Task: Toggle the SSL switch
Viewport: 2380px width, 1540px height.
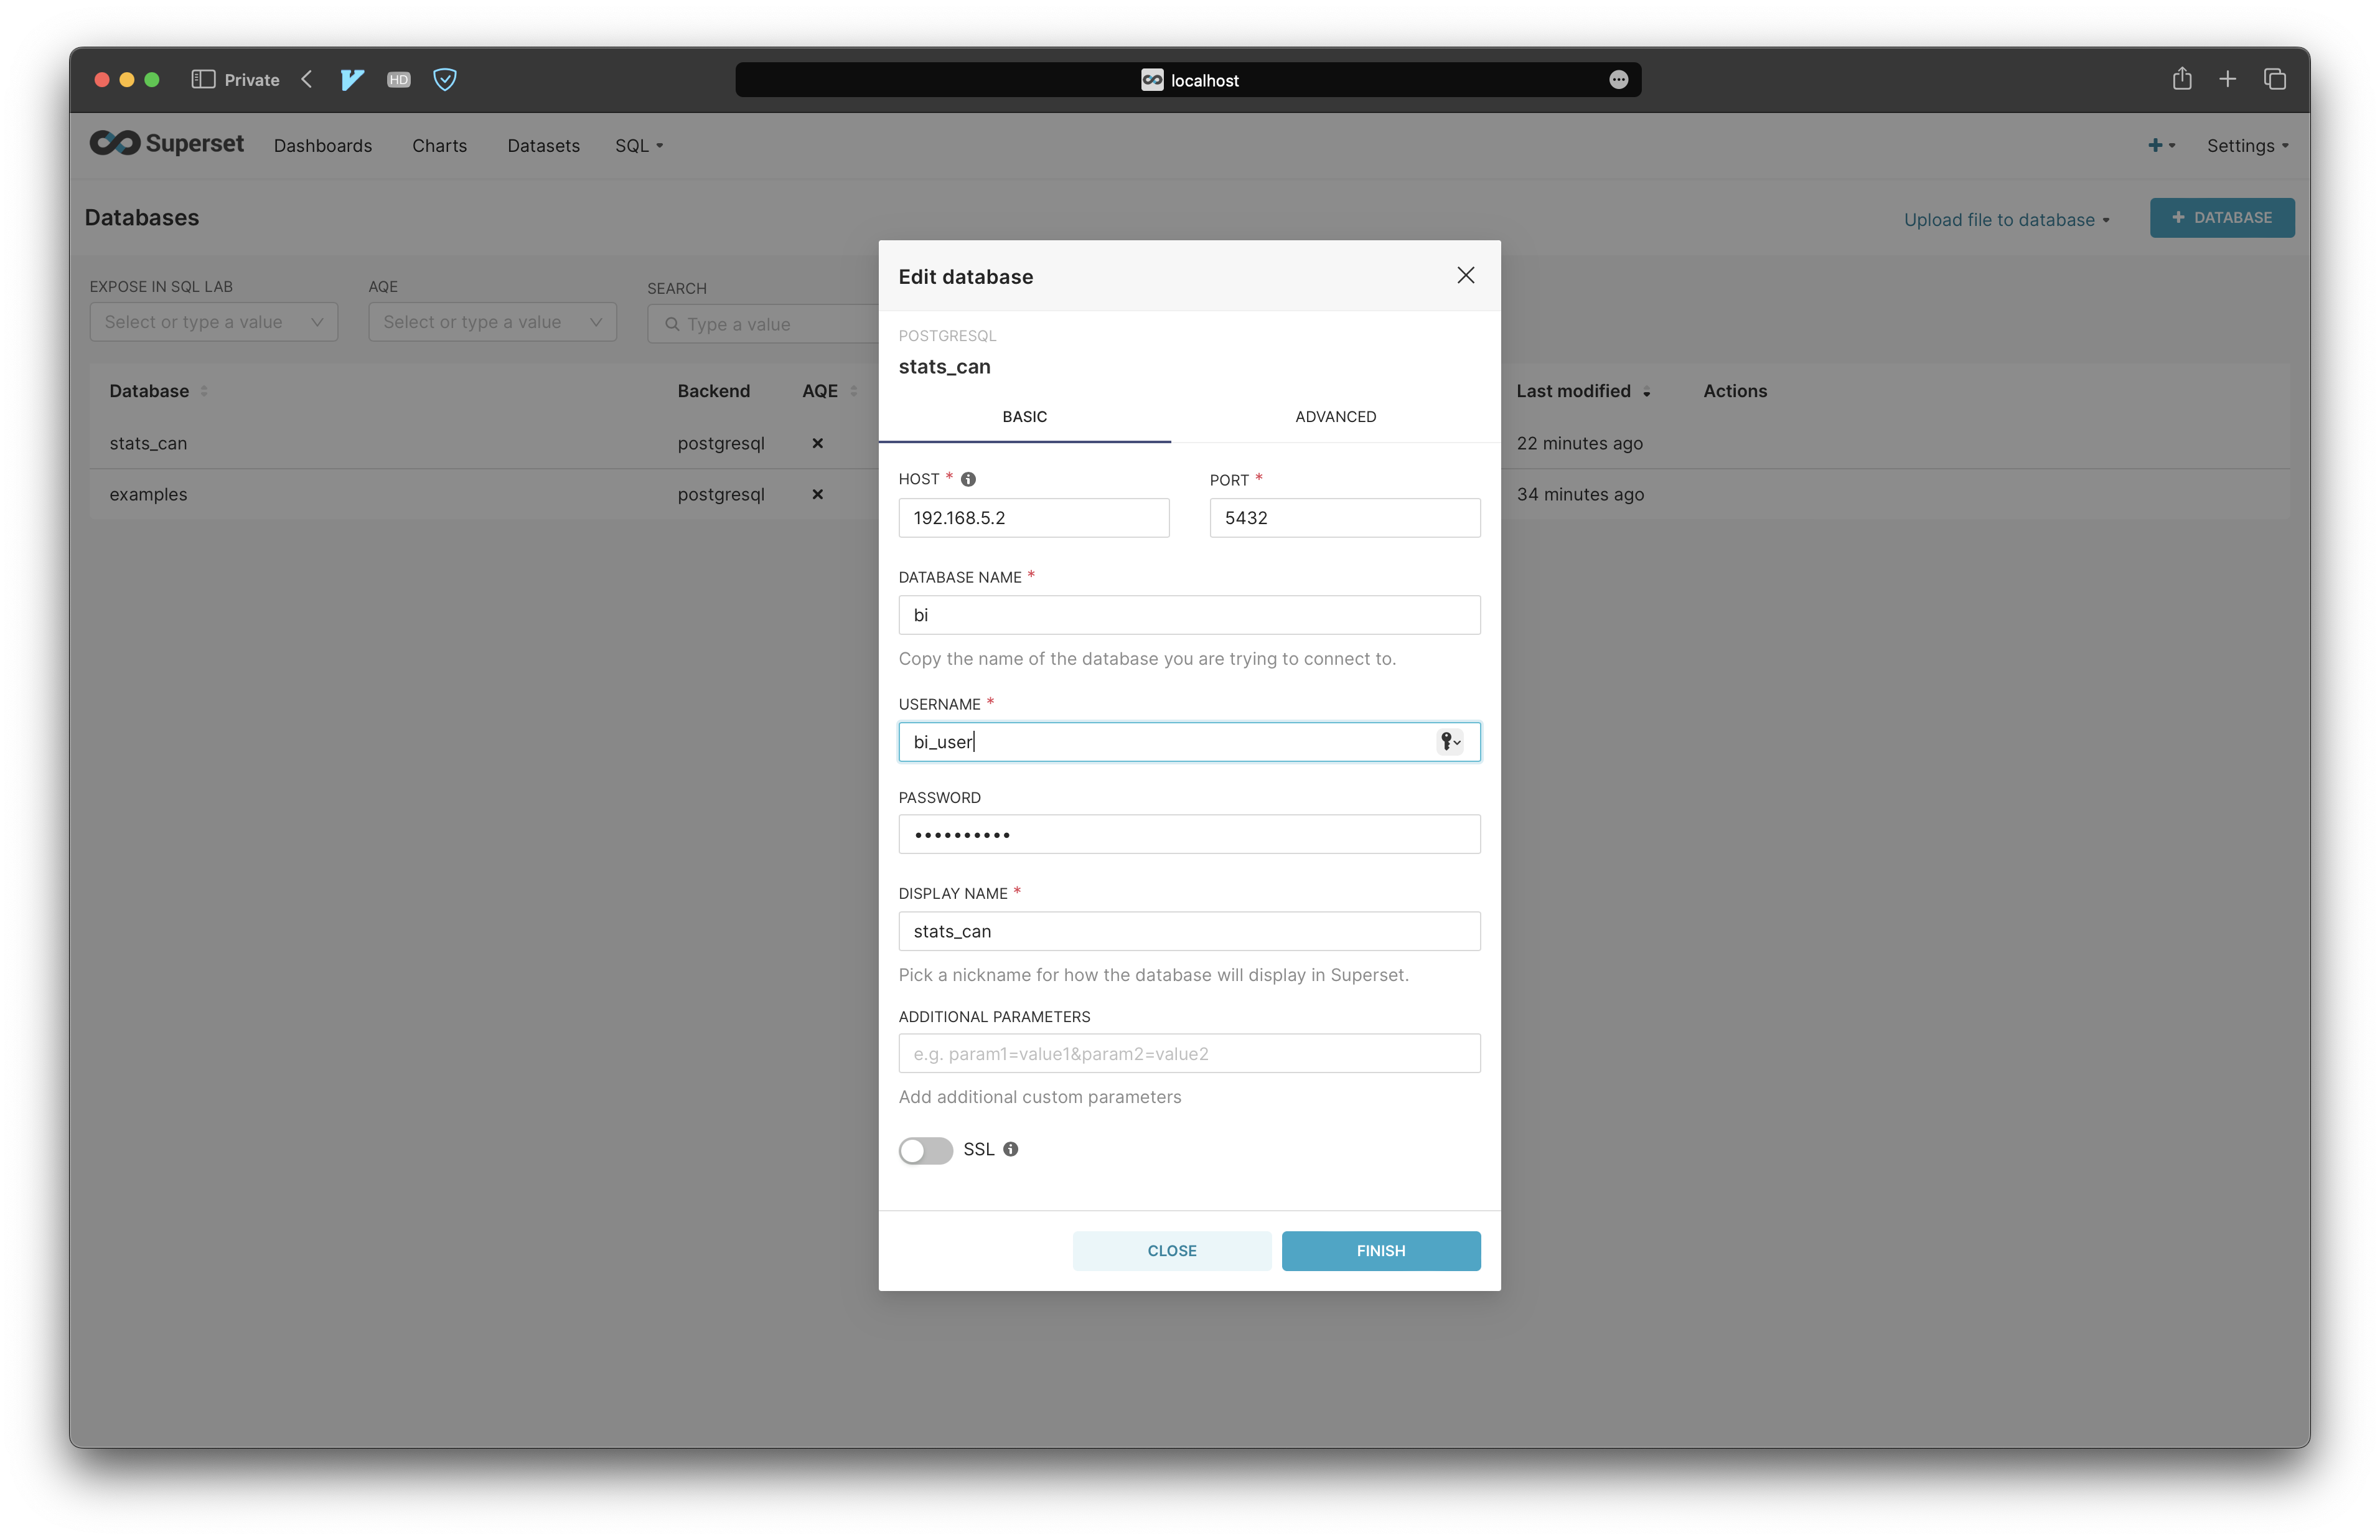Action: [925, 1150]
